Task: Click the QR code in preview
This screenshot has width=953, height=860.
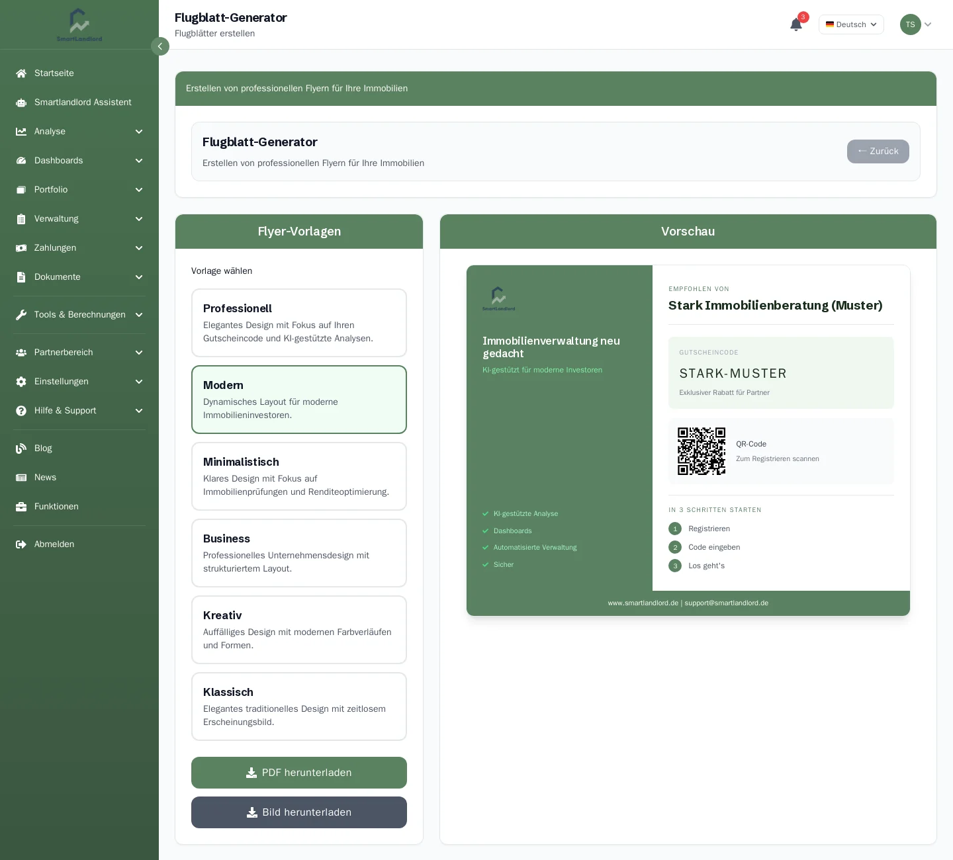Action: pyautogui.click(x=702, y=451)
